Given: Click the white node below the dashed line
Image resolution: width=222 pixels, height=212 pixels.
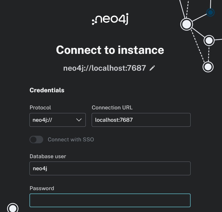Looking at the screenshot, I should point(208,67).
